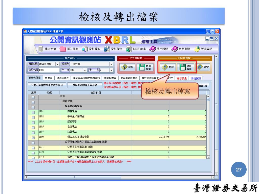Open the 財報類別 dropdown arrow
Screen dimensions: 259x194
[x=57, y=64]
